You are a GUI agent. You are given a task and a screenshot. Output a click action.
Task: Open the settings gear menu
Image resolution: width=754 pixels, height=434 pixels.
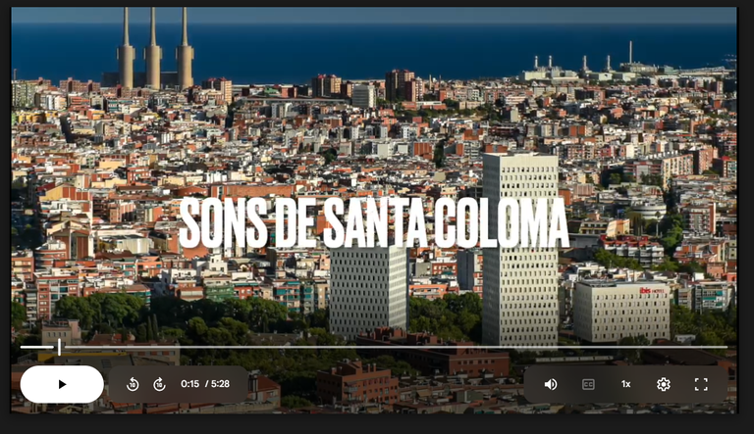point(664,384)
